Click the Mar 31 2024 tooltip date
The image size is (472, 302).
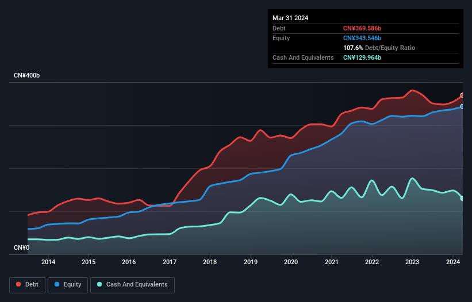click(290, 18)
